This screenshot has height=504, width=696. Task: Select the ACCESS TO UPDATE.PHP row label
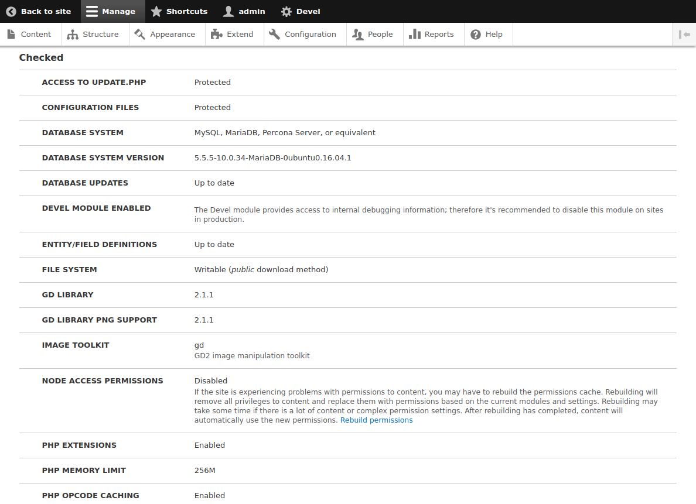(94, 82)
